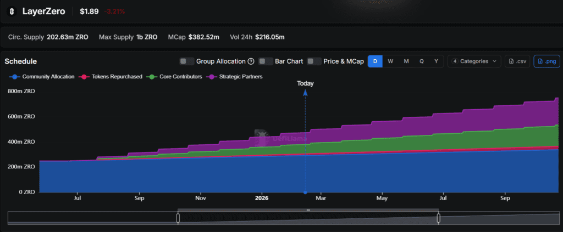Click the Tokens Repurchased legend marker
563x232 pixels.
(x=84, y=77)
